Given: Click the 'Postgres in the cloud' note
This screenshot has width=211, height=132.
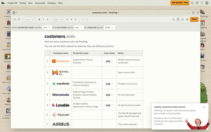Looking at the screenshot, I should pos(127,84).
